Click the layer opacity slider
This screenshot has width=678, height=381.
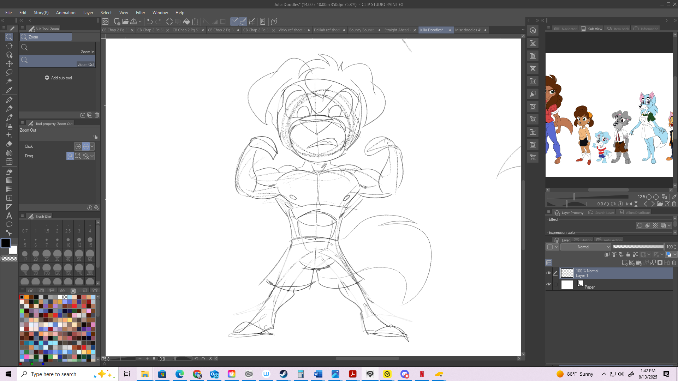click(638, 247)
